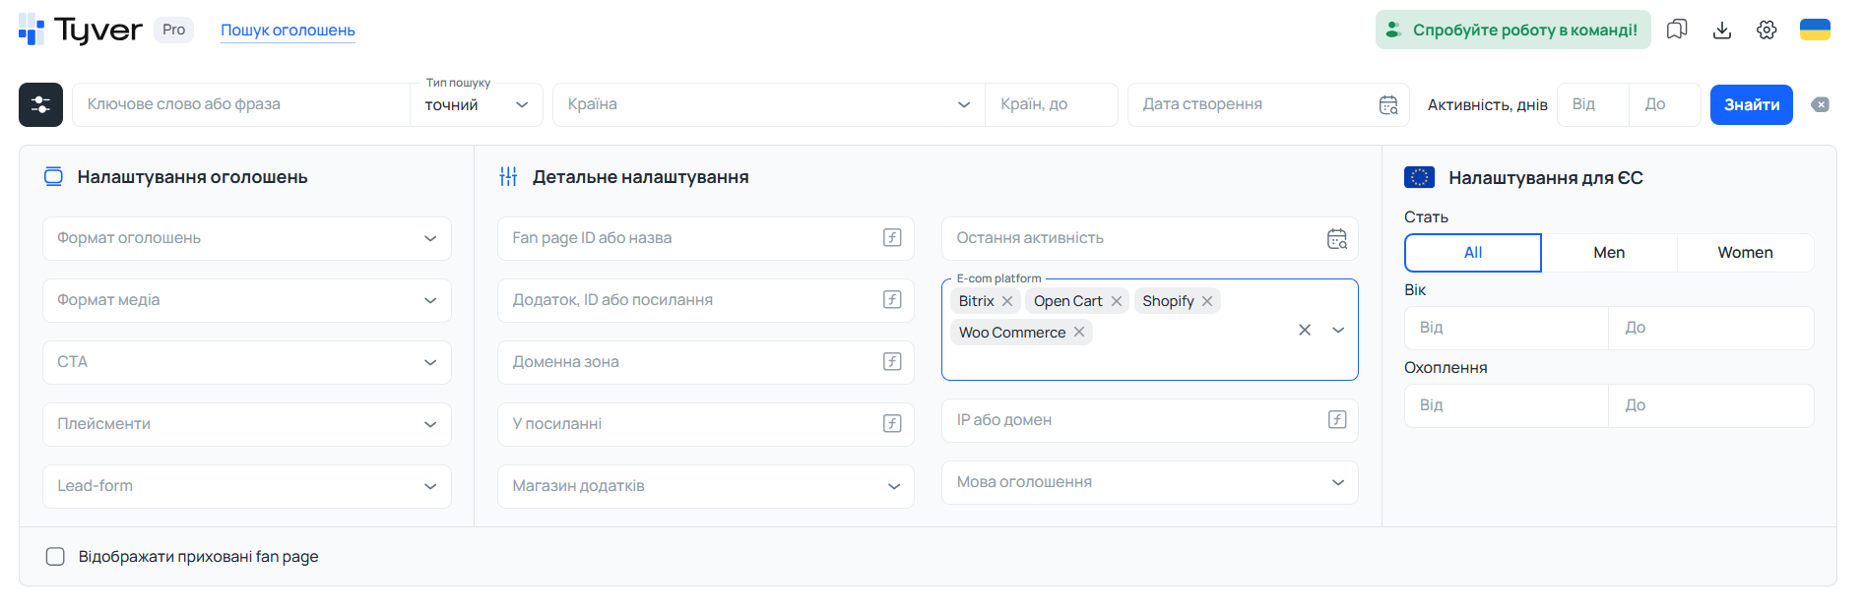
Task: Focus the Вік Від field
Action: [x=1507, y=328]
